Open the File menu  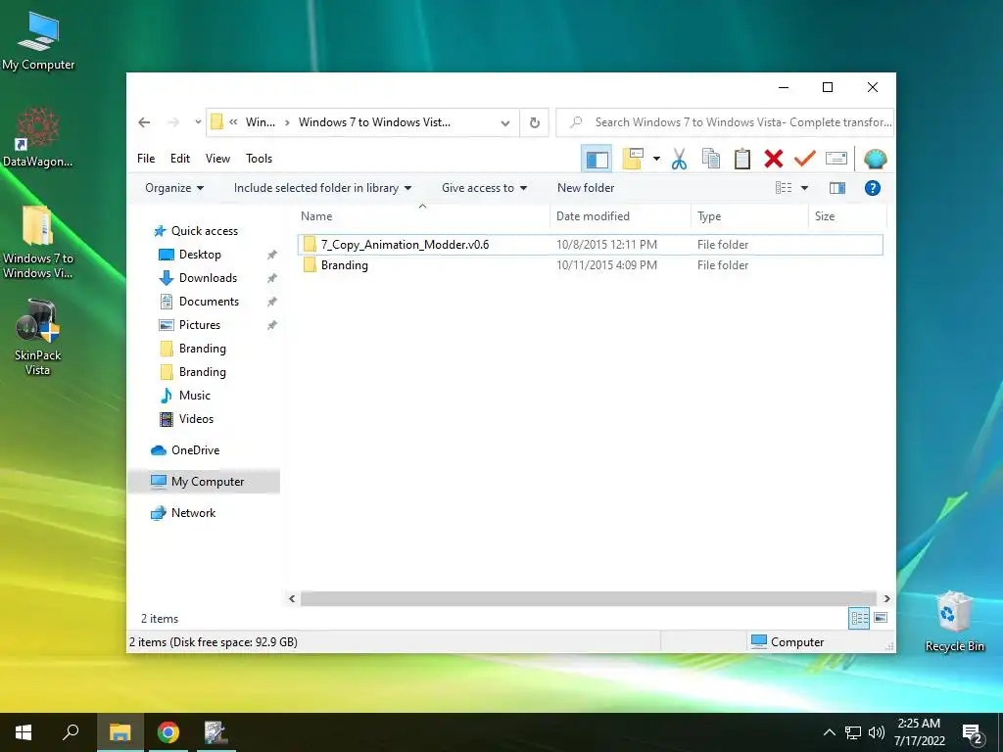click(x=146, y=159)
